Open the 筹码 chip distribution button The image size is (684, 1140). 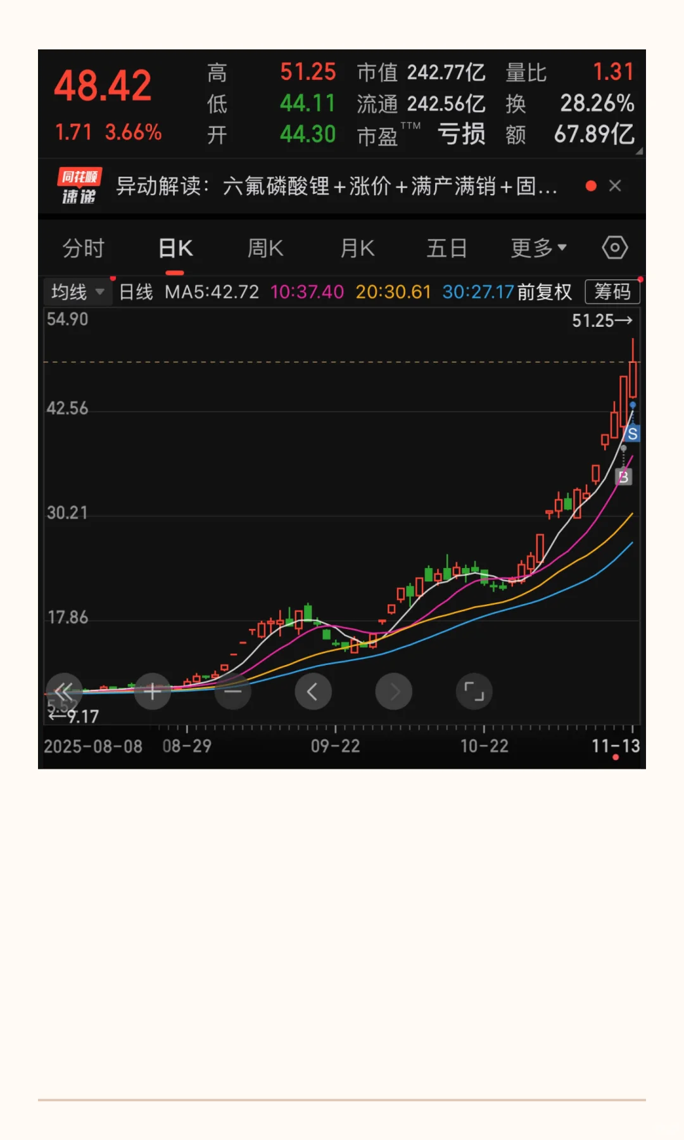(612, 291)
